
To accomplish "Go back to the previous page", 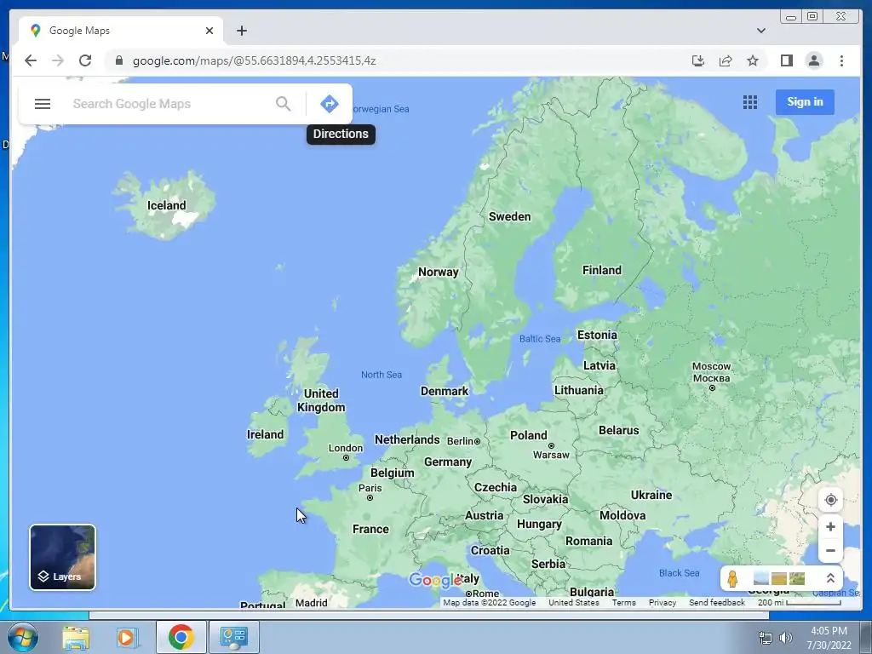I will tap(31, 60).
